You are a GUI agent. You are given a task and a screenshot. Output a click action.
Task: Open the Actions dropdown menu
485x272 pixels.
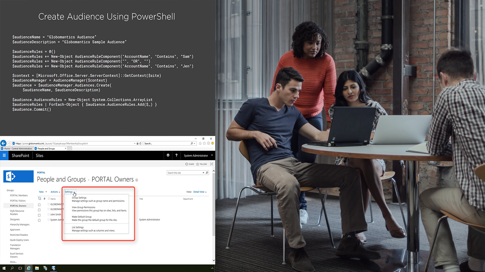(x=55, y=192)
